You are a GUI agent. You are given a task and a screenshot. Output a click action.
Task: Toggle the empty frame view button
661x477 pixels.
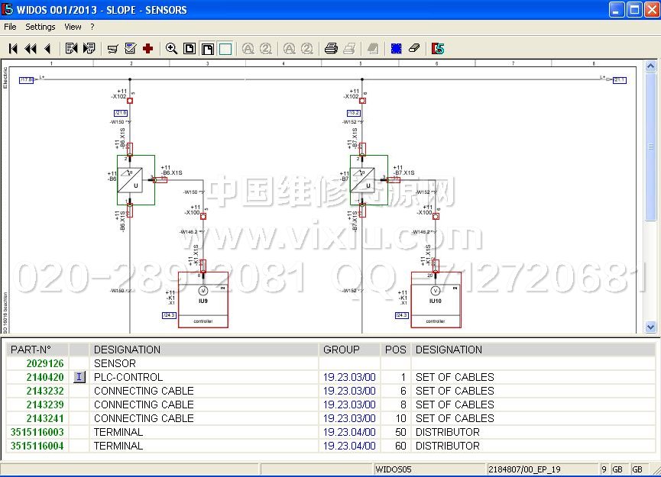tap(225, 49)
